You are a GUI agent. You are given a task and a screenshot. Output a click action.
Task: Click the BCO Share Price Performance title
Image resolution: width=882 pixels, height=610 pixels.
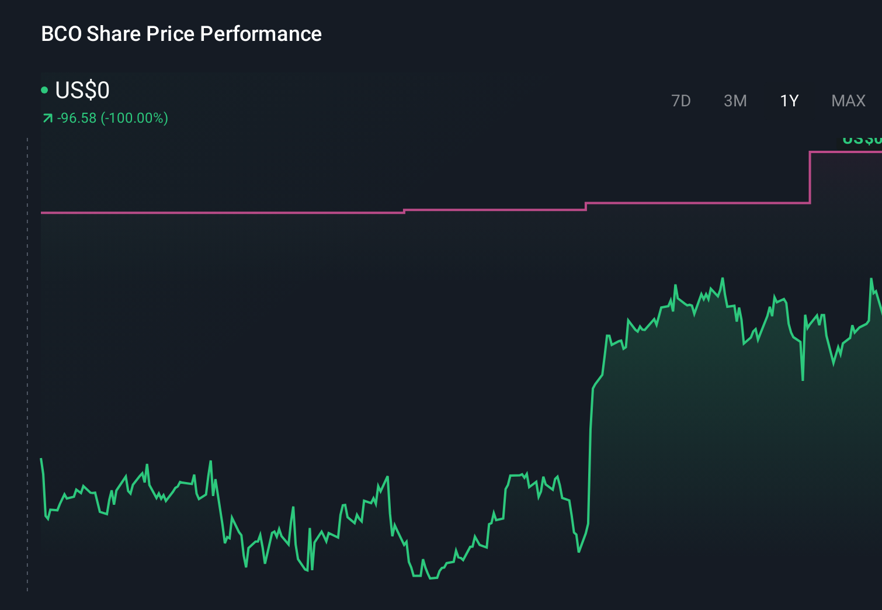[180, 34]
